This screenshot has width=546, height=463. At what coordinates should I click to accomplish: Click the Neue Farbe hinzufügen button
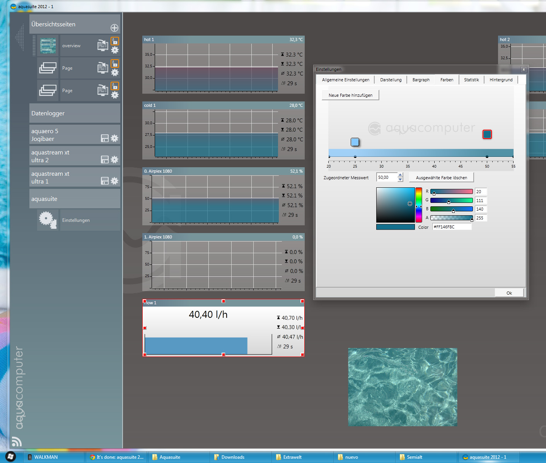[x=350, y=95]
